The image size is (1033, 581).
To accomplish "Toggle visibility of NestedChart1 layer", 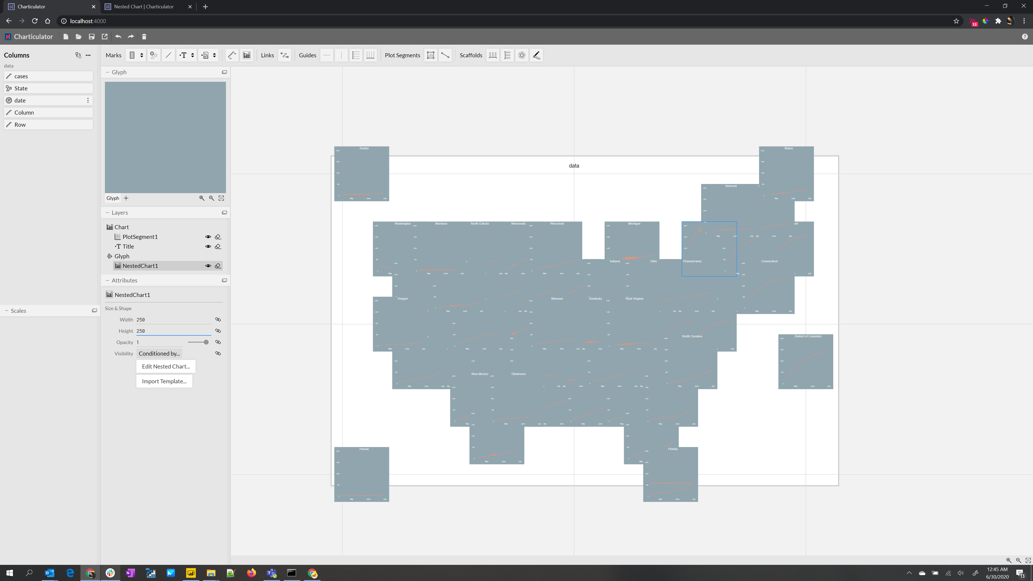I will 208,265.
